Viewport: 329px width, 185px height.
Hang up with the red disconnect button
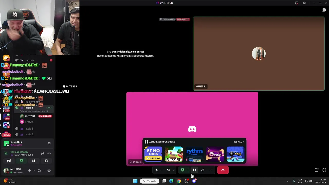[223, 170]
